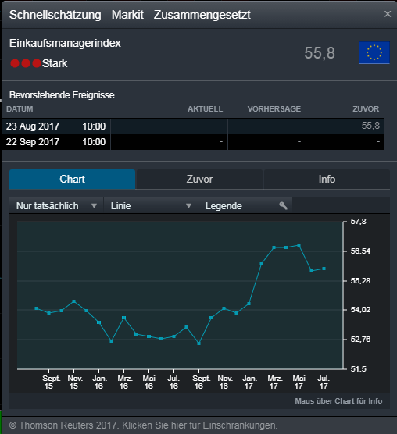Screen dimensions: 397x434
Task: Click the European Union flag icon
Action: [374, 52]
